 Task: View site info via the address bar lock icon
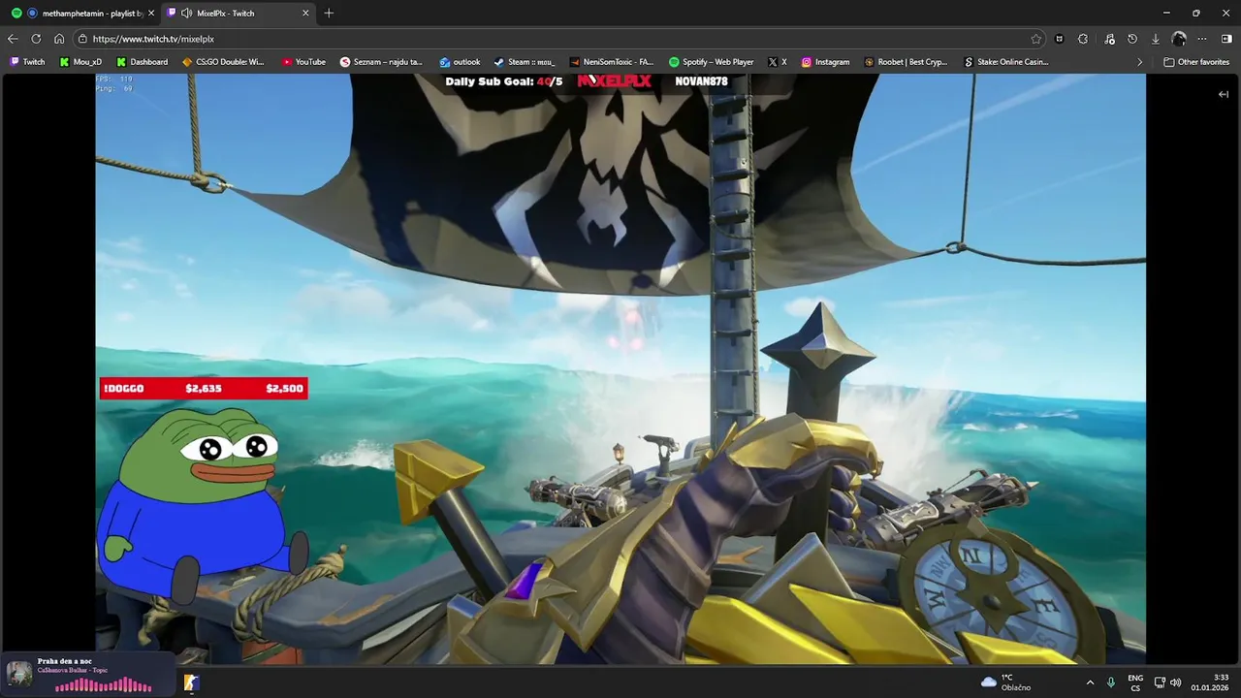coord(83,39)
